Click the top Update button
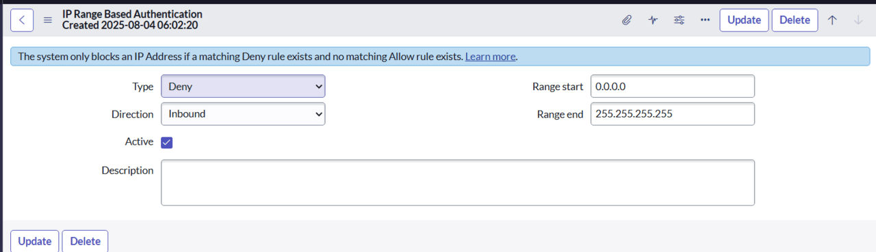Screen dimensions: 876x252 pos(744,20)
